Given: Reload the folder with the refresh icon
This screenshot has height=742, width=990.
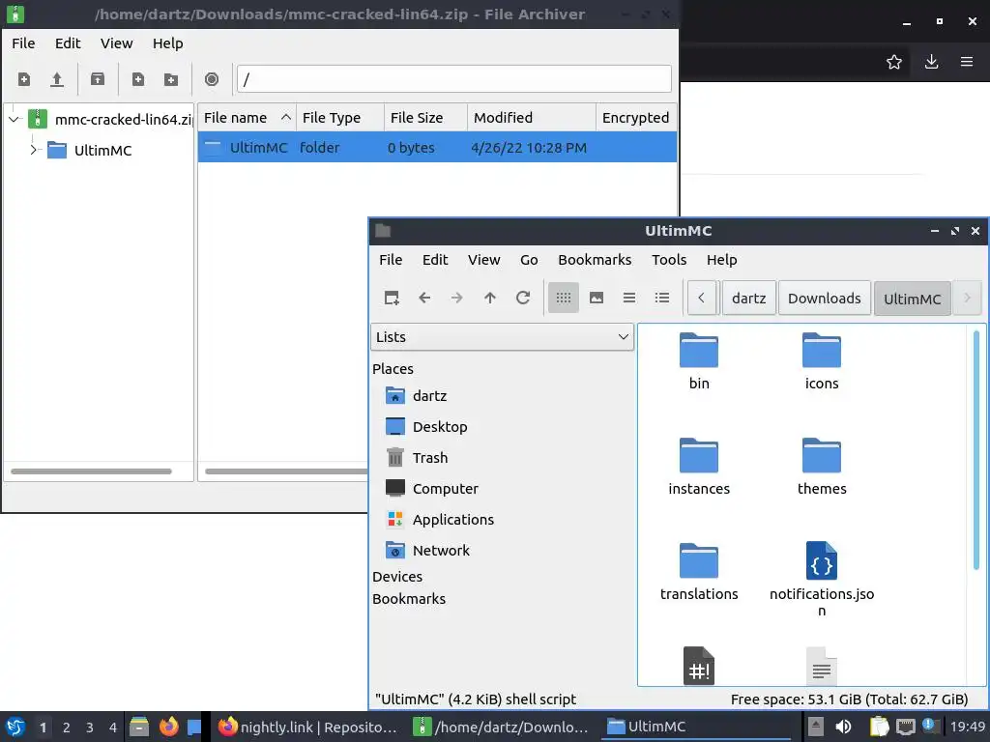Looking at the screenshot, I should pyautogui.click(x=523, y=298).
